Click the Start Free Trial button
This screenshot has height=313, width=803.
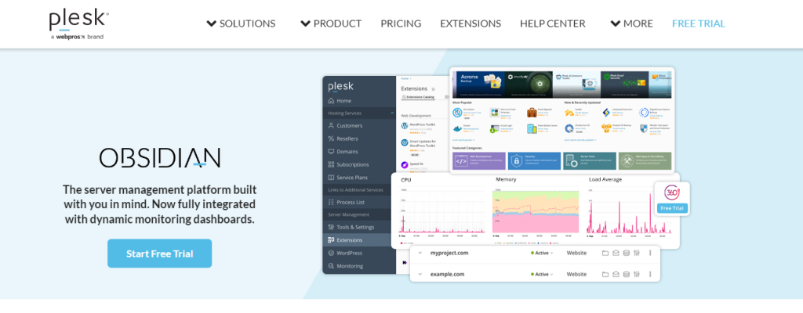[x=159, y=254]
